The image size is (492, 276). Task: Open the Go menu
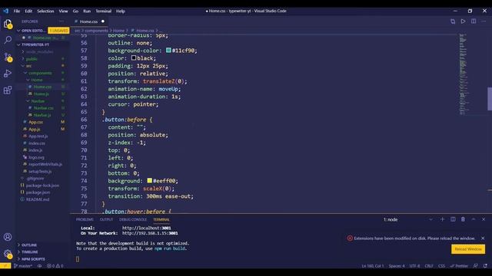pos(75,11)
